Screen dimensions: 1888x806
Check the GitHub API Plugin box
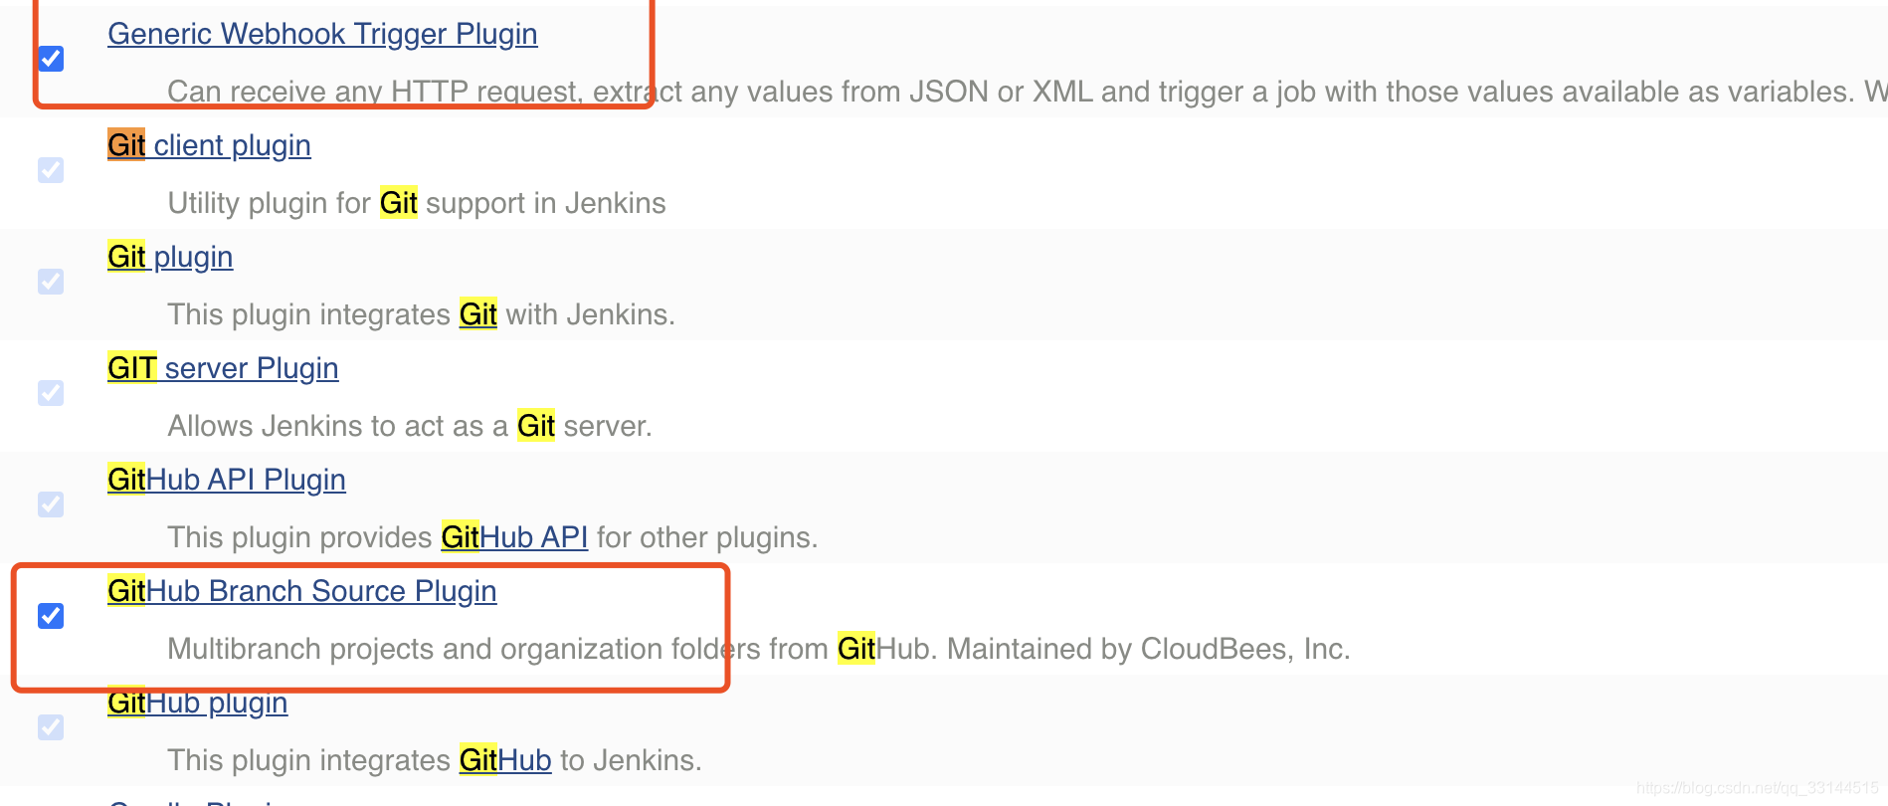(x=51, y=504)
